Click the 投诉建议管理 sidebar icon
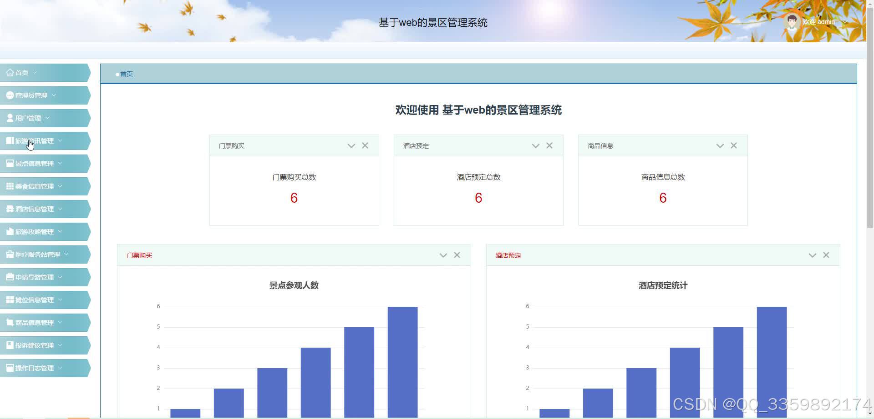 click(x=10, y=345)
